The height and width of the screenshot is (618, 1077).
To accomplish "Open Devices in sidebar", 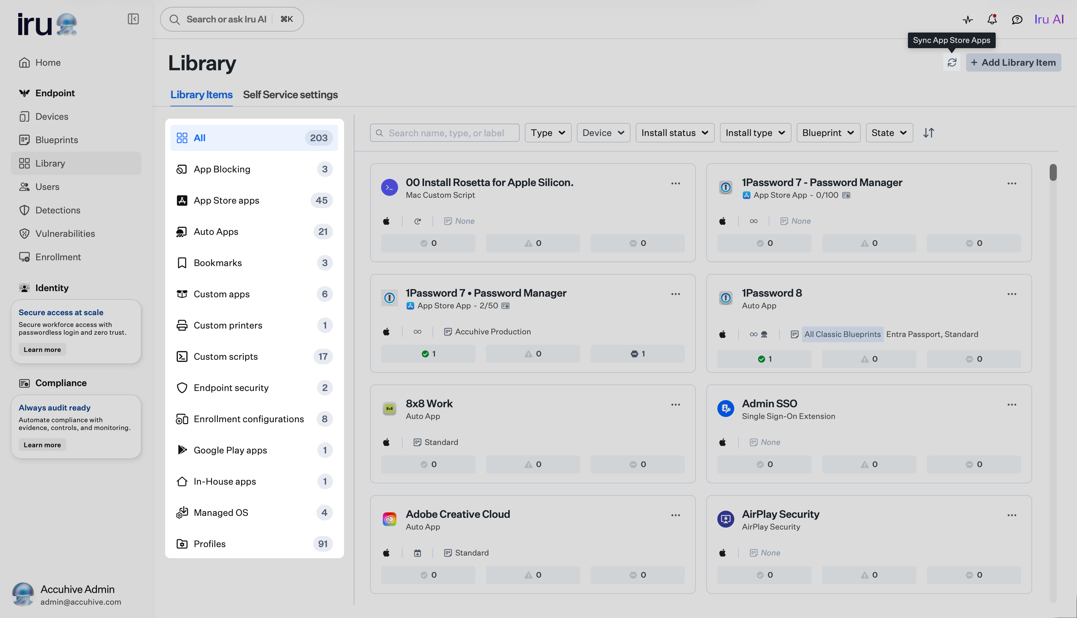I will pos(76,116).
